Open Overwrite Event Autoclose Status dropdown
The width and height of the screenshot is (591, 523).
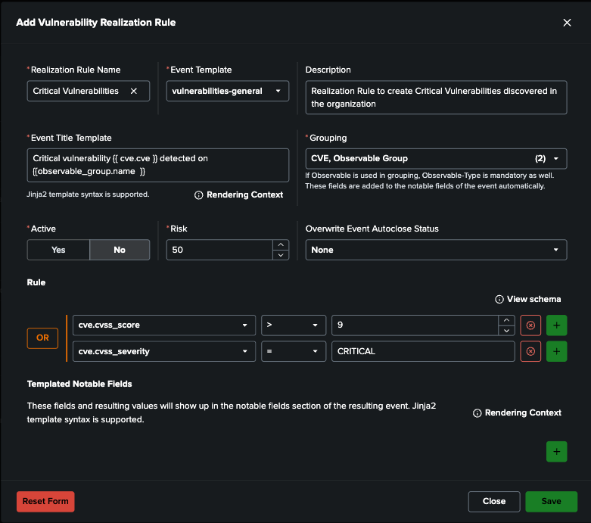click(x=436, y=250)
